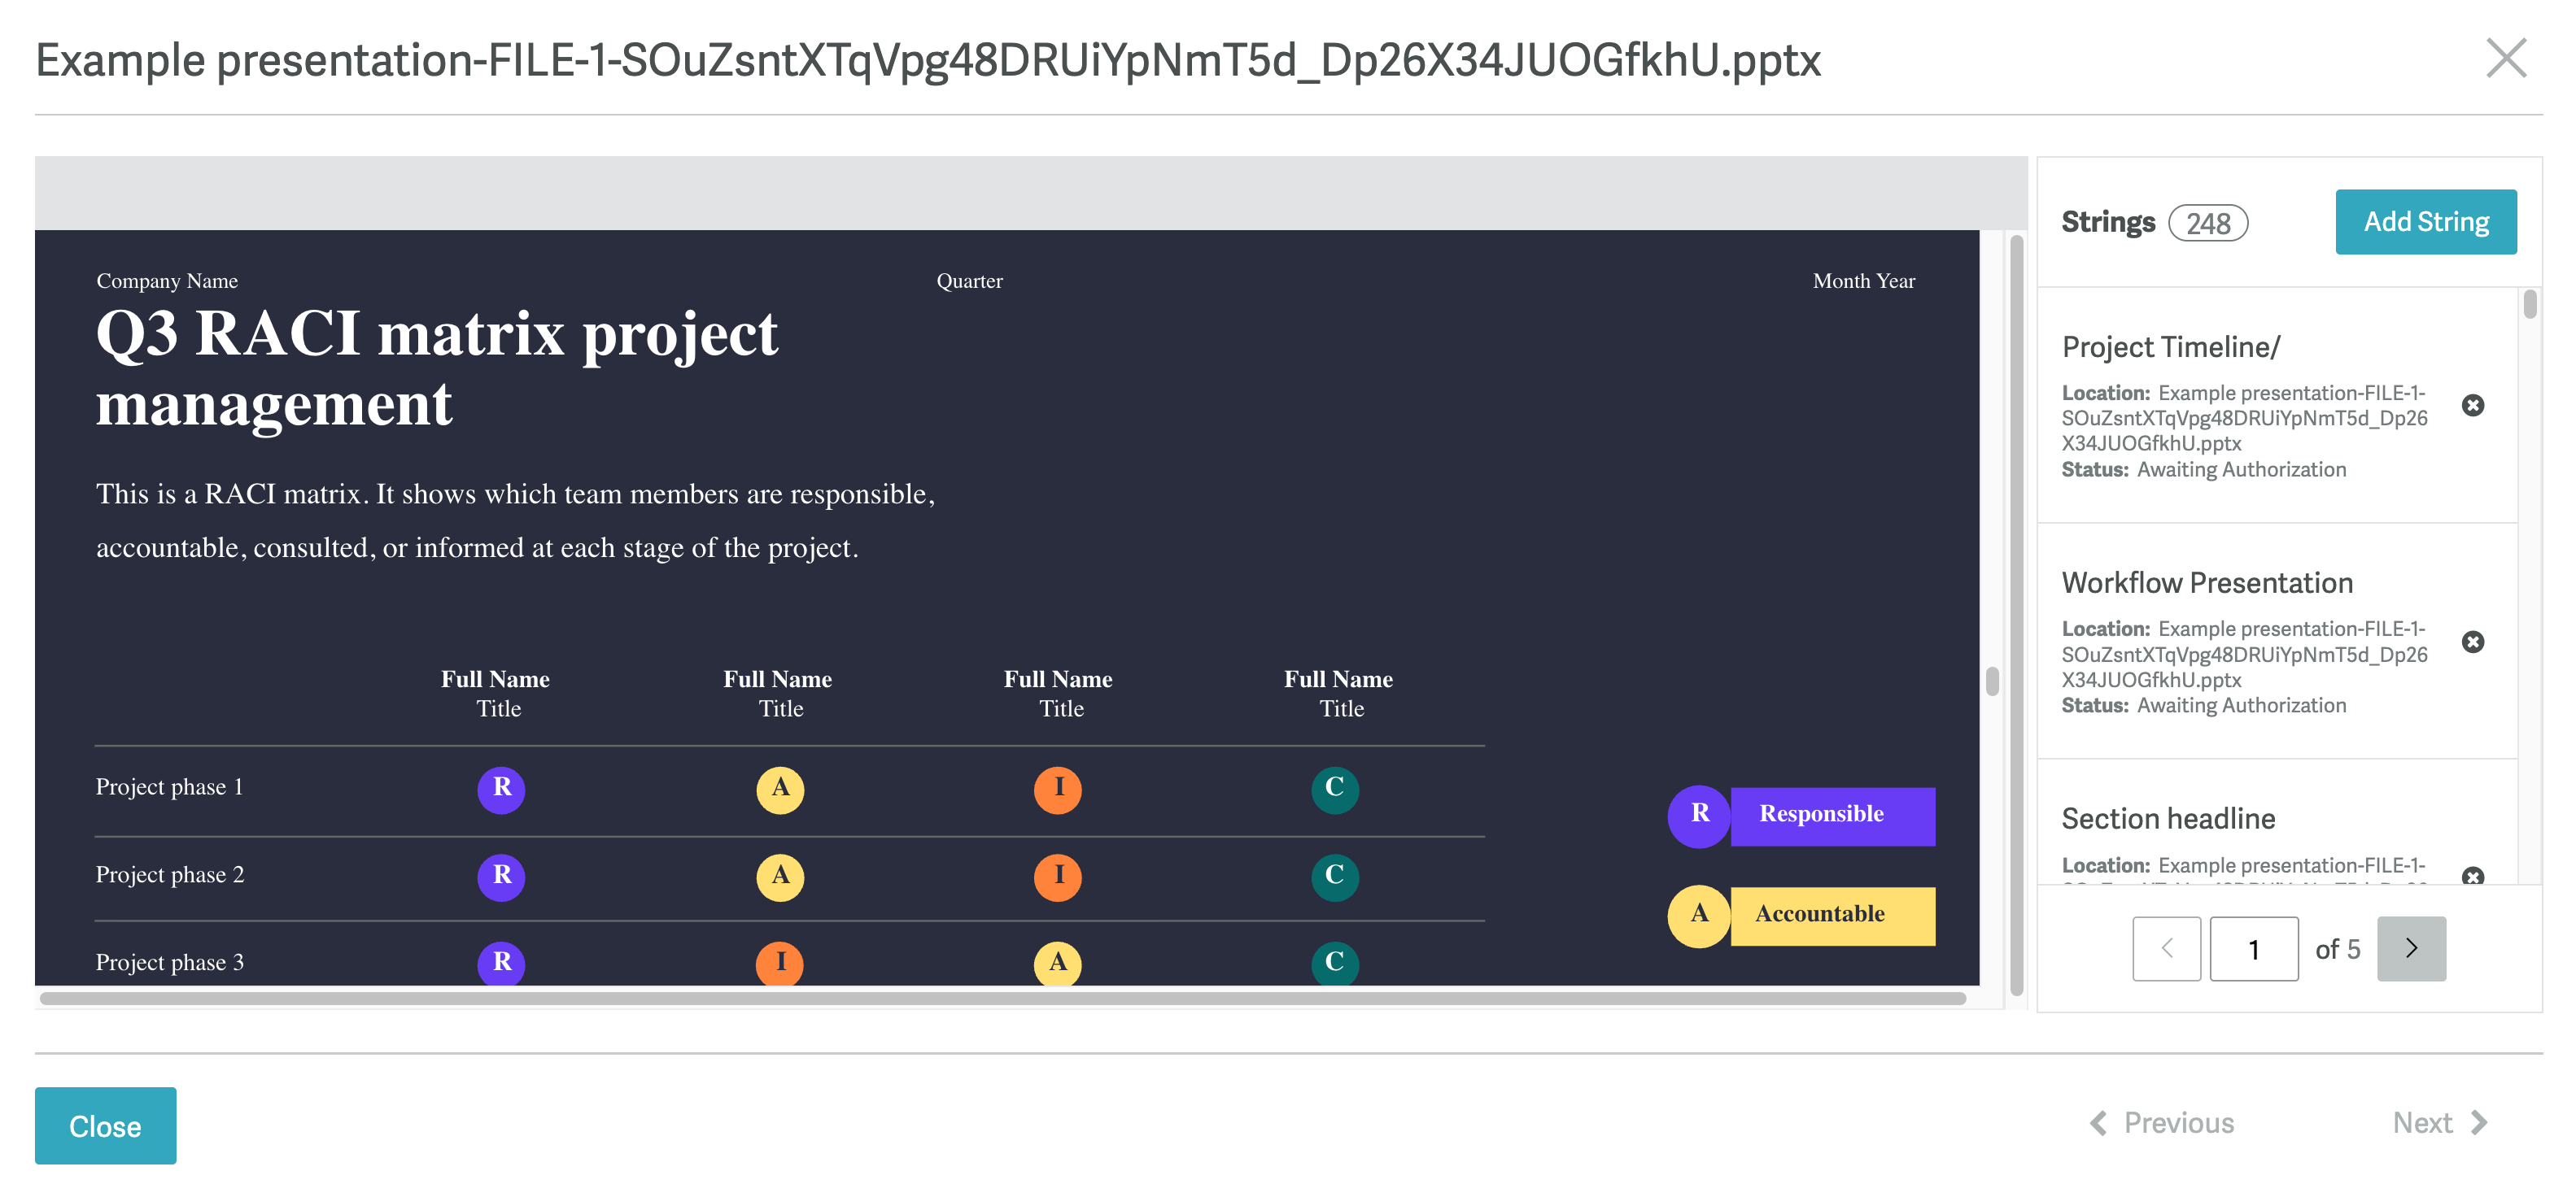2576x1184 pixels.
Task: Click the purple Responsible legend label
Action: (x=1832, y=816)
